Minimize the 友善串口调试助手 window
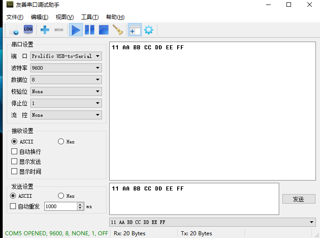 coord(268,5)
